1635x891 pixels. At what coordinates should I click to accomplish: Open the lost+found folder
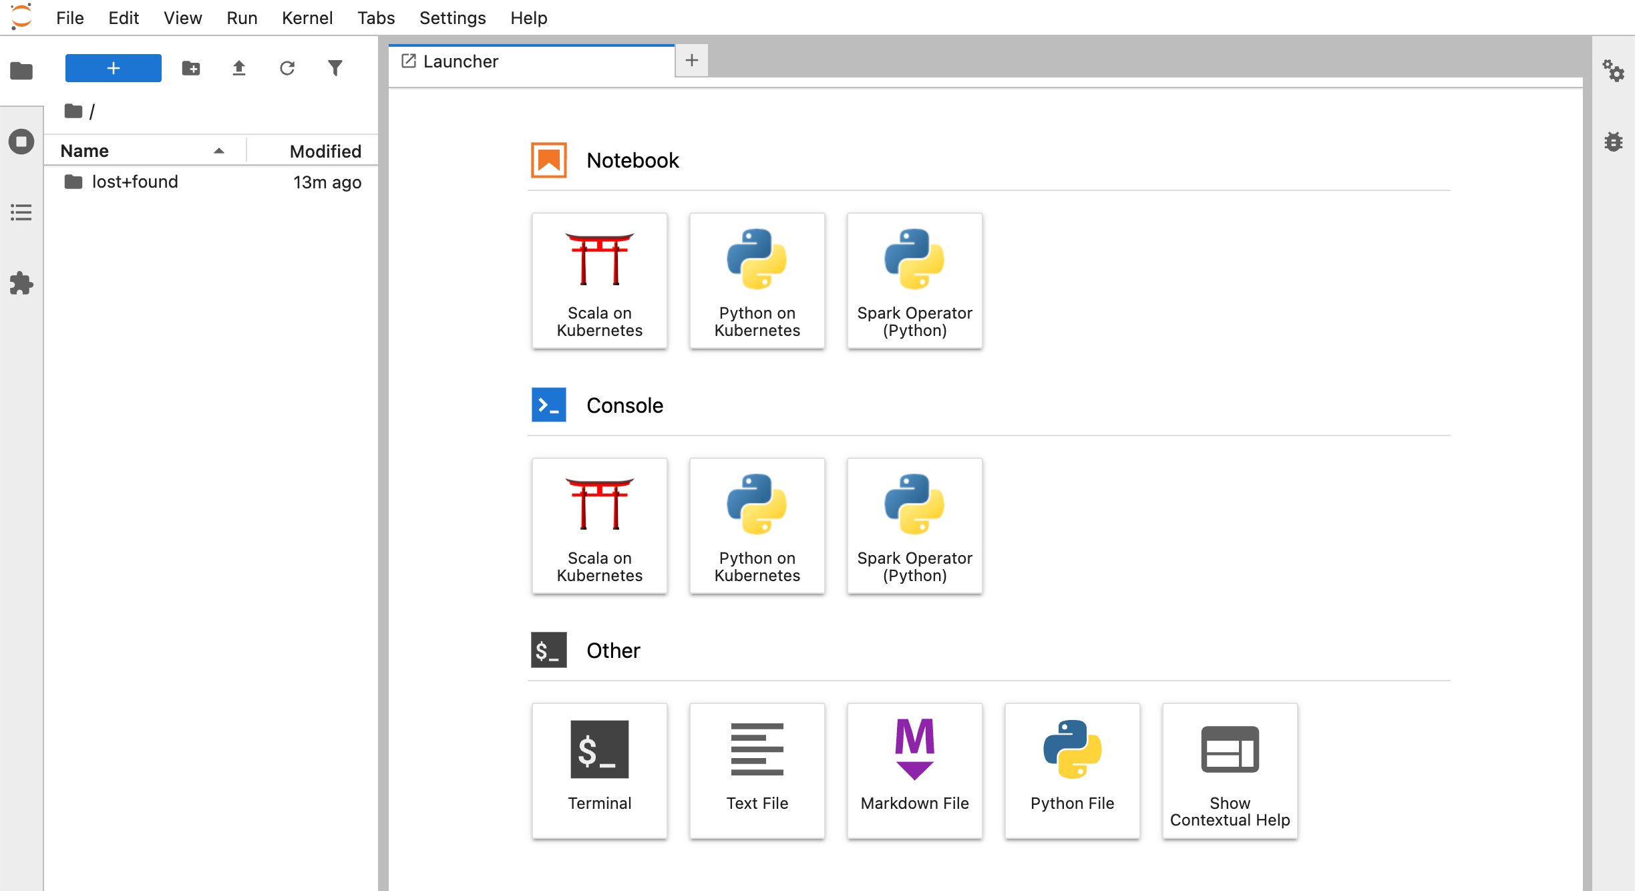tap(135, 182)
